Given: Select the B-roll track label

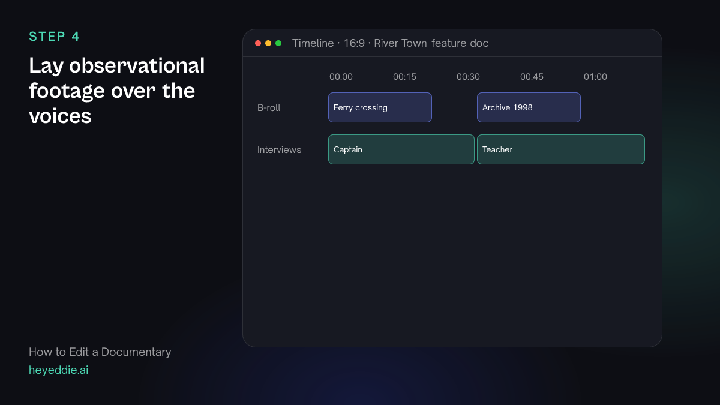Looking at the screenshot, I should (x=269, y=108).
